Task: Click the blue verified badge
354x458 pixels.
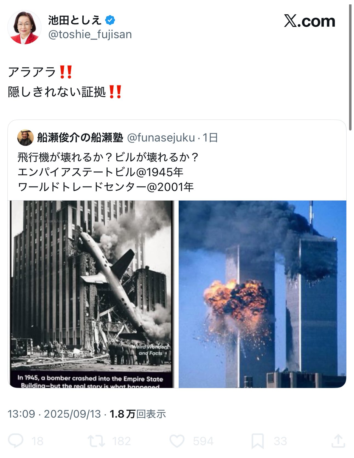Action: (x=110, y=20)
